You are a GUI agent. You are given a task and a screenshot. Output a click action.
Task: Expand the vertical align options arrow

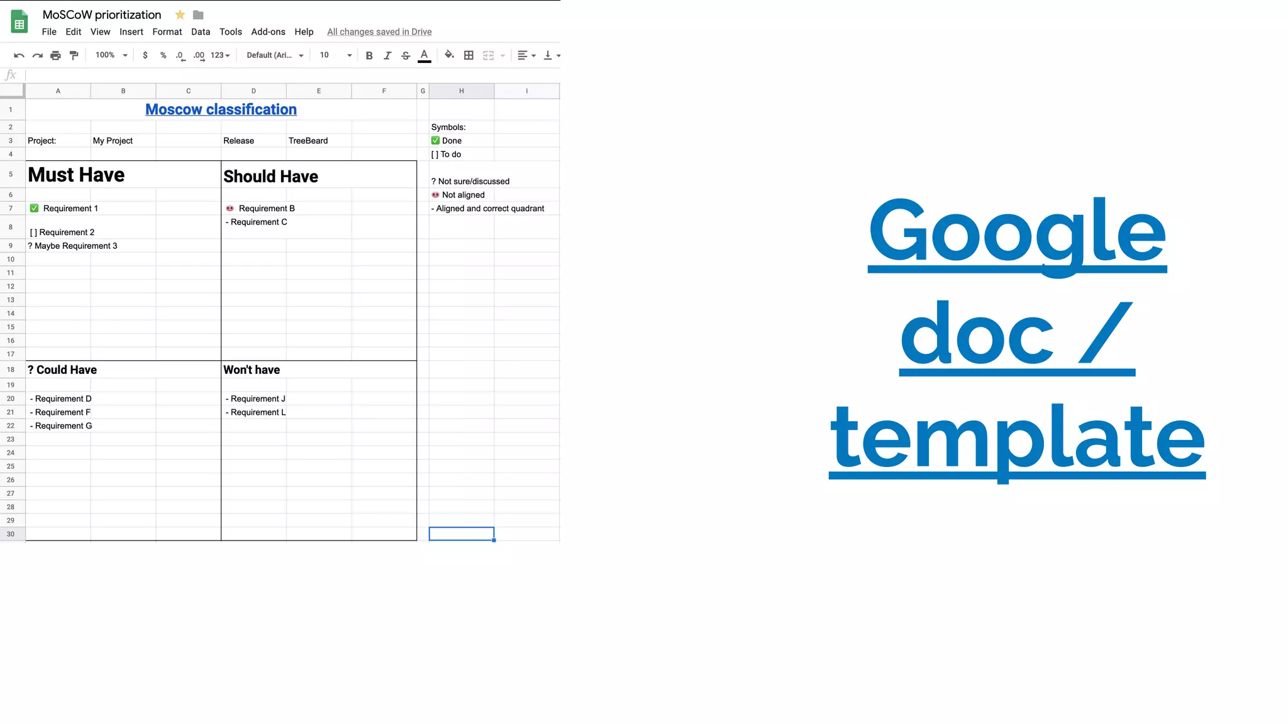pyautogui.click(x=558, y=55)
